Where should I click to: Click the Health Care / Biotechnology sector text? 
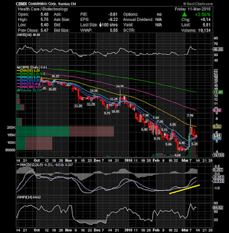43,9
